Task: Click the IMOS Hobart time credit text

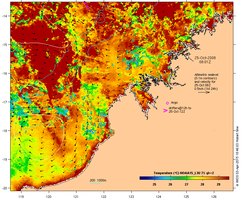Action: coord(237,156)
